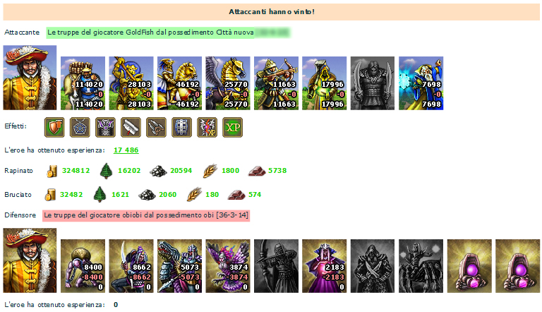542x312 pixels.
Task: Open the attacker hero portrait
Action: pos(30,78)
